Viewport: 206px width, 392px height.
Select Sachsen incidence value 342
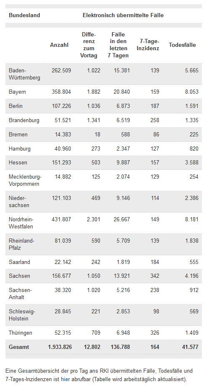click(x=155, y=276)
